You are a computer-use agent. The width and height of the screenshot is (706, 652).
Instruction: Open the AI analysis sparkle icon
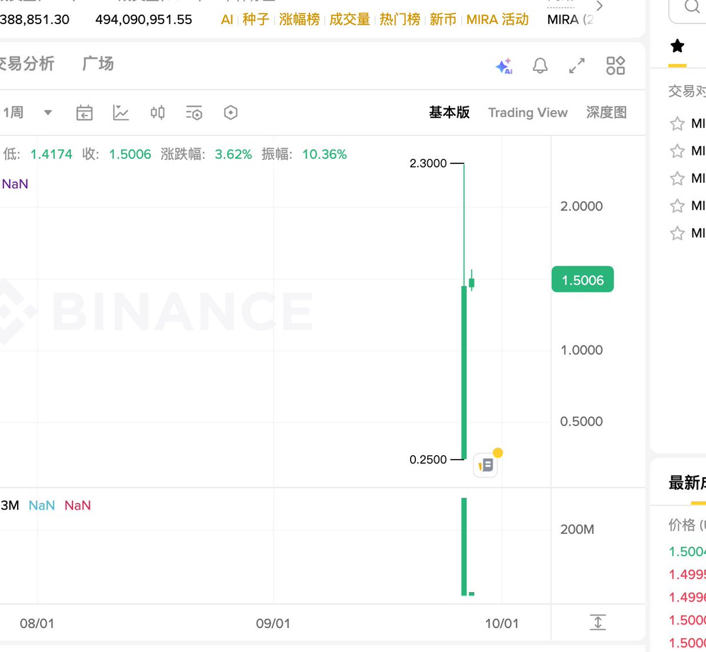[504, 66]
